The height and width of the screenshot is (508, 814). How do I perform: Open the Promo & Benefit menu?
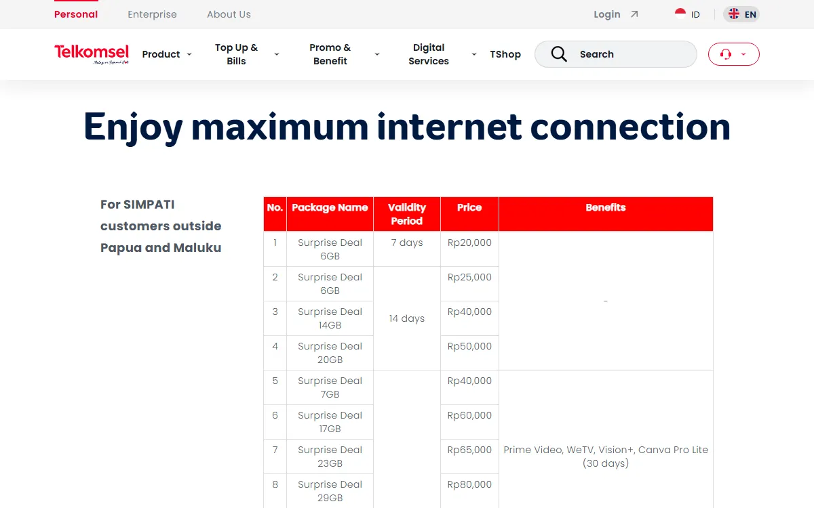pos(330,54)
